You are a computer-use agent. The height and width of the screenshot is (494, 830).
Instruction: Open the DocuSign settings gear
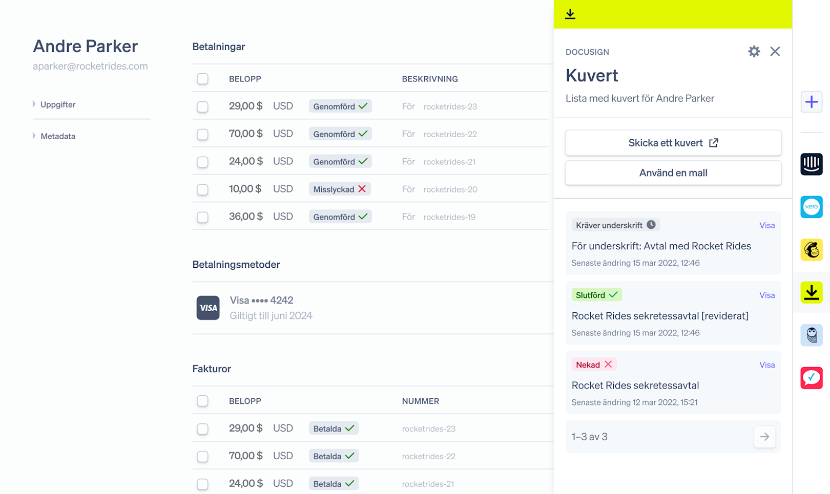754,51
